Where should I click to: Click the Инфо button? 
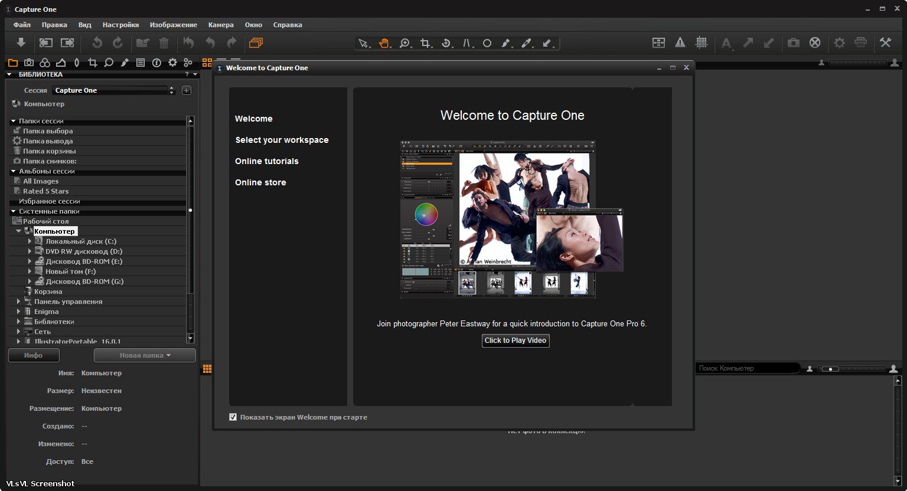pos(34,355)
